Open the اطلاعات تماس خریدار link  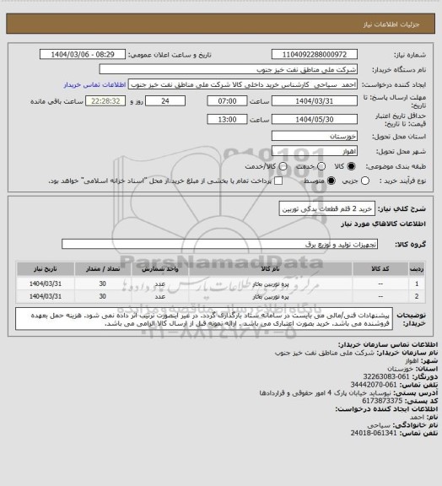pyautogui.click(x=94, y=84)
